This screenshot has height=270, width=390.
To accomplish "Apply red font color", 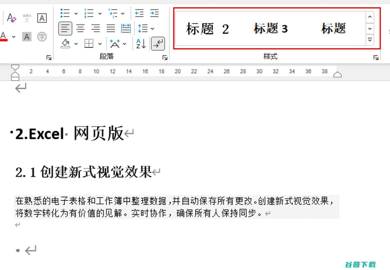I will click(4, 36).
